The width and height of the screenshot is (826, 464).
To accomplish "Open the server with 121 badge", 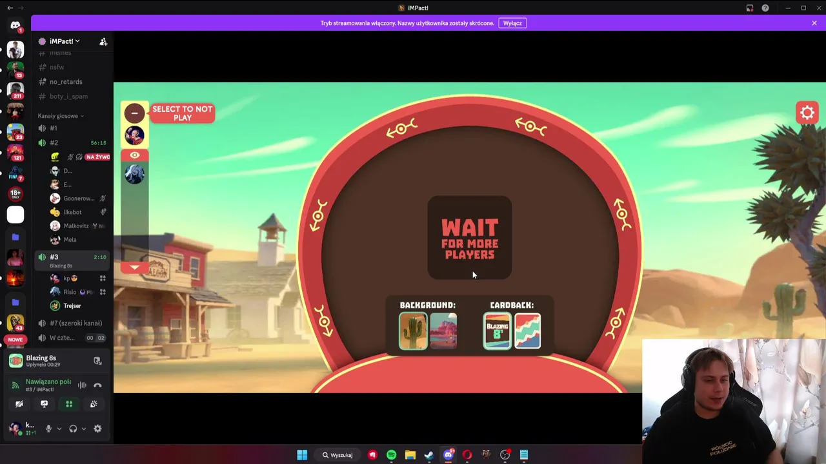I will click(x=15, y=153).
